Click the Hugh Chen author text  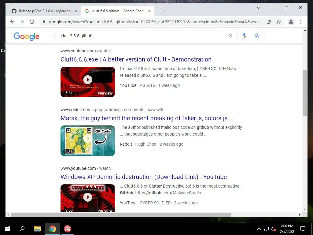pyautogui.click(x=146, y=144)
